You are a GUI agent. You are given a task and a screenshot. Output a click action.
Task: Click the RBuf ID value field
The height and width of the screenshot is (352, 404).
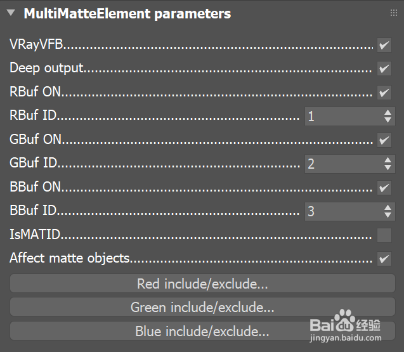[x=342, y=116]
